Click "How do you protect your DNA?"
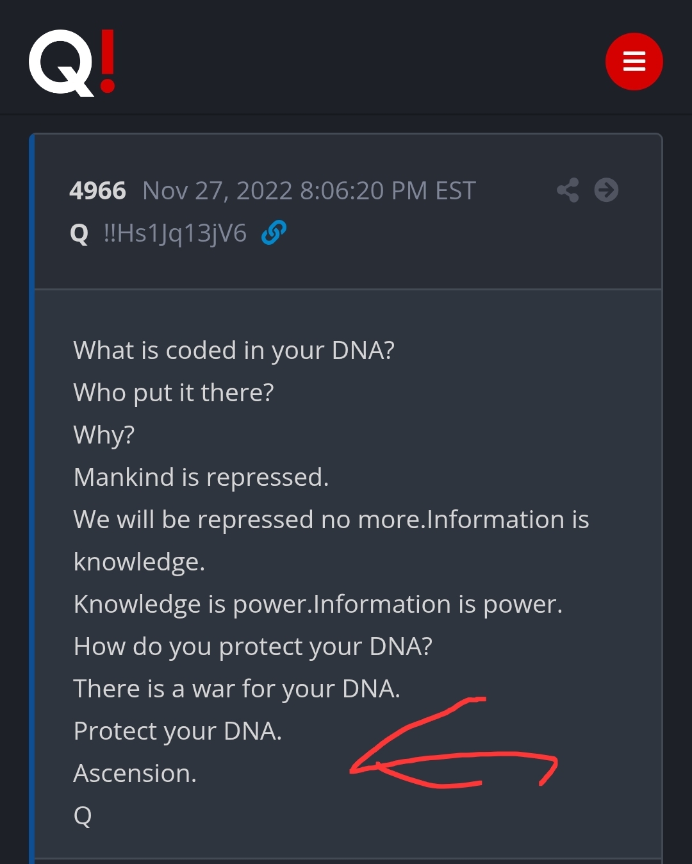This screenshot has width=692, height=864. click(x=253, y=646)
